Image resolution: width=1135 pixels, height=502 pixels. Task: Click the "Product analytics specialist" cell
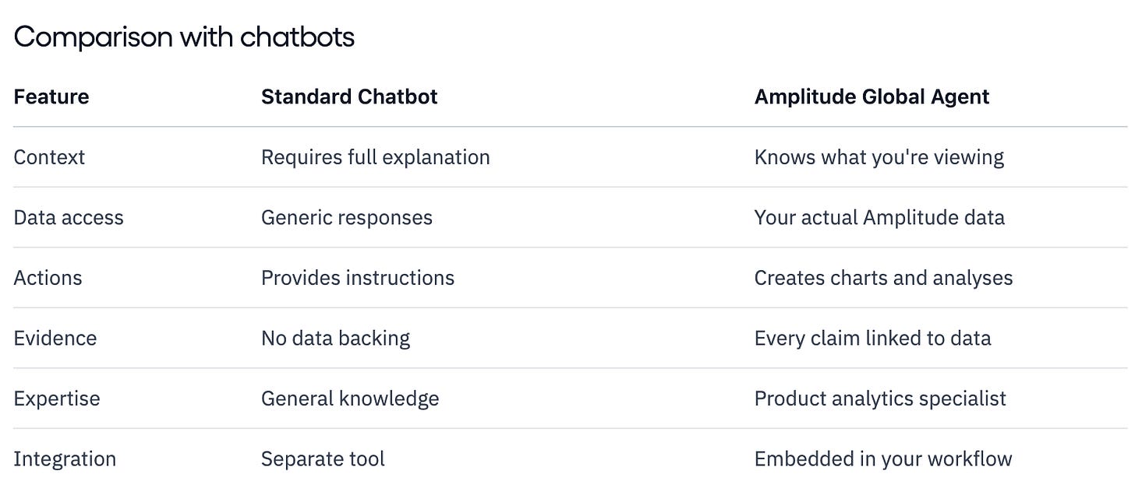tap(880, 398)
